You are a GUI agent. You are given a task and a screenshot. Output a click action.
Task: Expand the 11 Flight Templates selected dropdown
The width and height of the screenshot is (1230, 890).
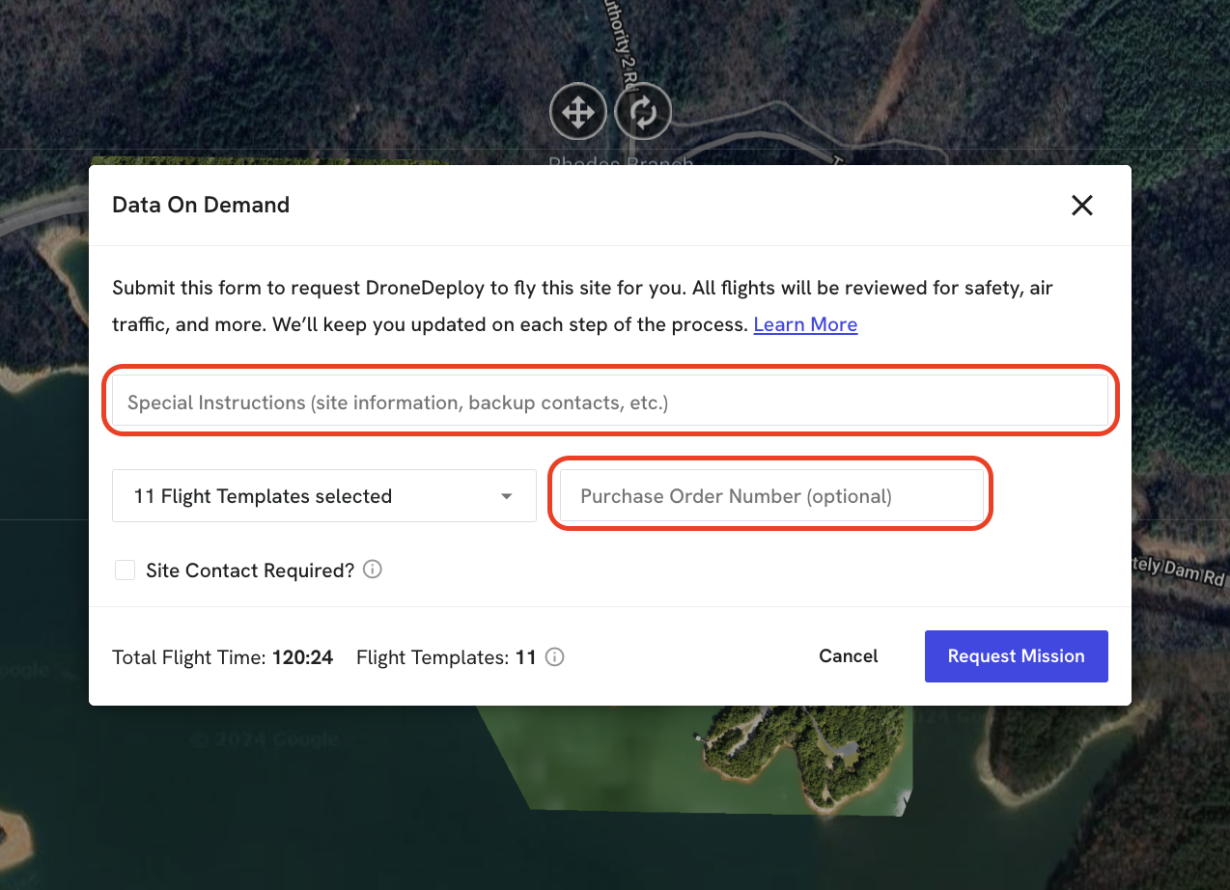coord(323,495)
